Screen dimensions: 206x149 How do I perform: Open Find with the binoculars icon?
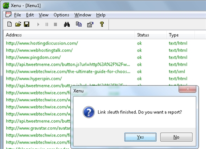67,24
